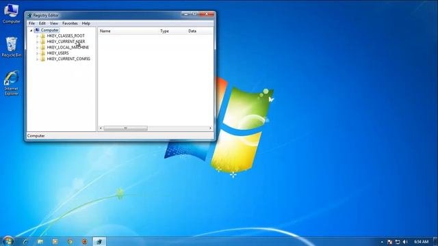438x246 pixels.
Task: Click the Name column header
Action: tap(128, 31)
